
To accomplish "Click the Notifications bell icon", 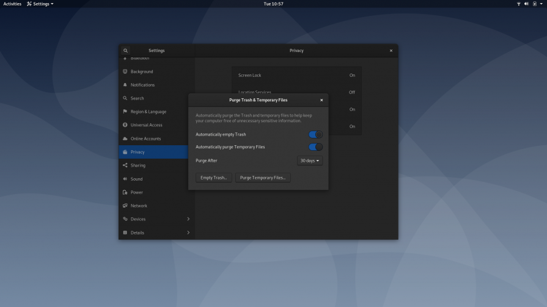I will tap(125, 85).
